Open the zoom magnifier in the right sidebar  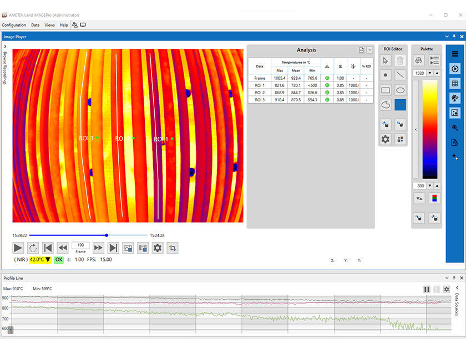coord(455,127)
